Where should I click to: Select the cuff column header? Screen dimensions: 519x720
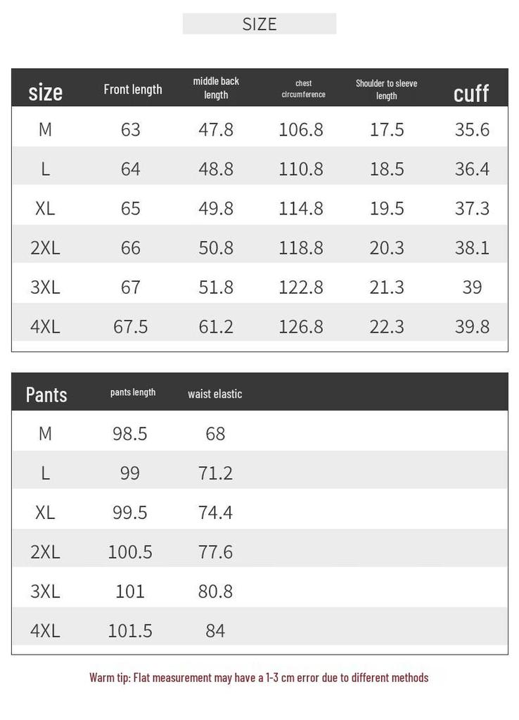[471, 94]
